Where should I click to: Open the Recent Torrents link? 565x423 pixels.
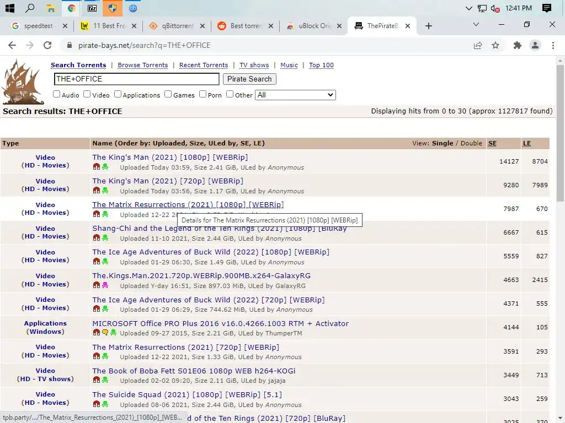[204, 65]
